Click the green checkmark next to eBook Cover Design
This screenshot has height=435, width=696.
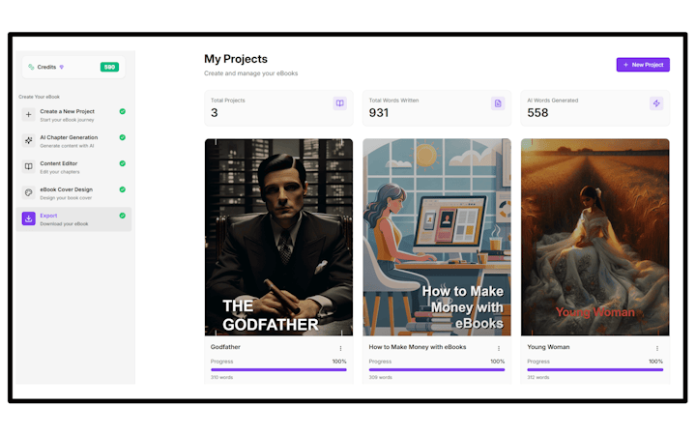click(123, 189)
